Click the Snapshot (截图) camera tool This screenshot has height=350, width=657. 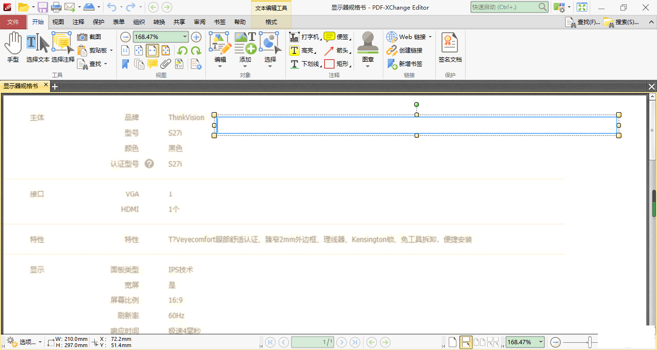click(89, 37)
